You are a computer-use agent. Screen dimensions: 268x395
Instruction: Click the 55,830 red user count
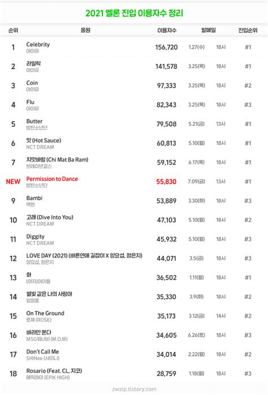coord(166,182)
